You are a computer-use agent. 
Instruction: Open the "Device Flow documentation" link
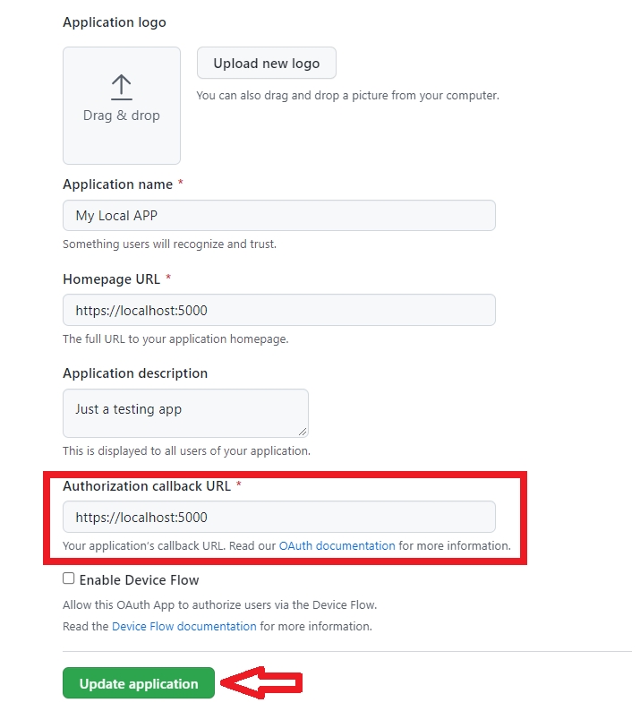pyautogui.click(x=184, y=626)
